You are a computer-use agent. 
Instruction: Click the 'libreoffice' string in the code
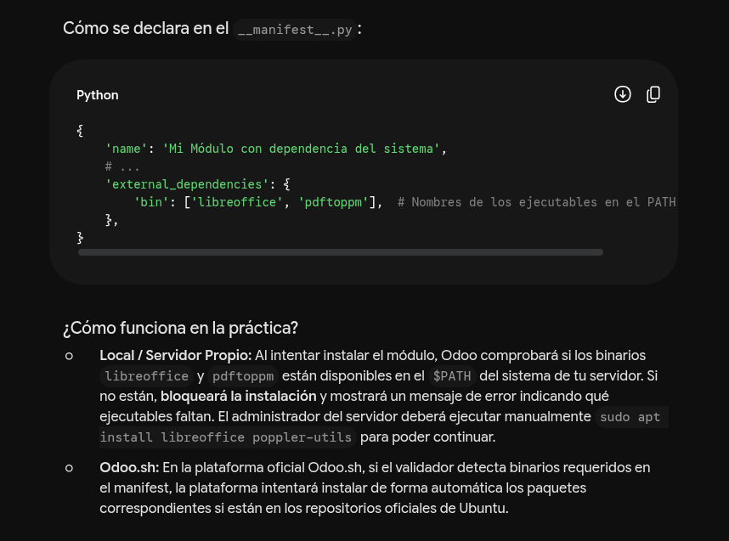pyautogui.click(x=237, y=202)
